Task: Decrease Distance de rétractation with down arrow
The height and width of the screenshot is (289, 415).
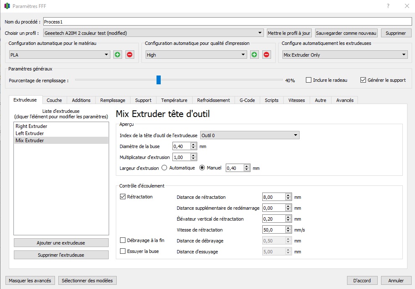Action: 288,199
